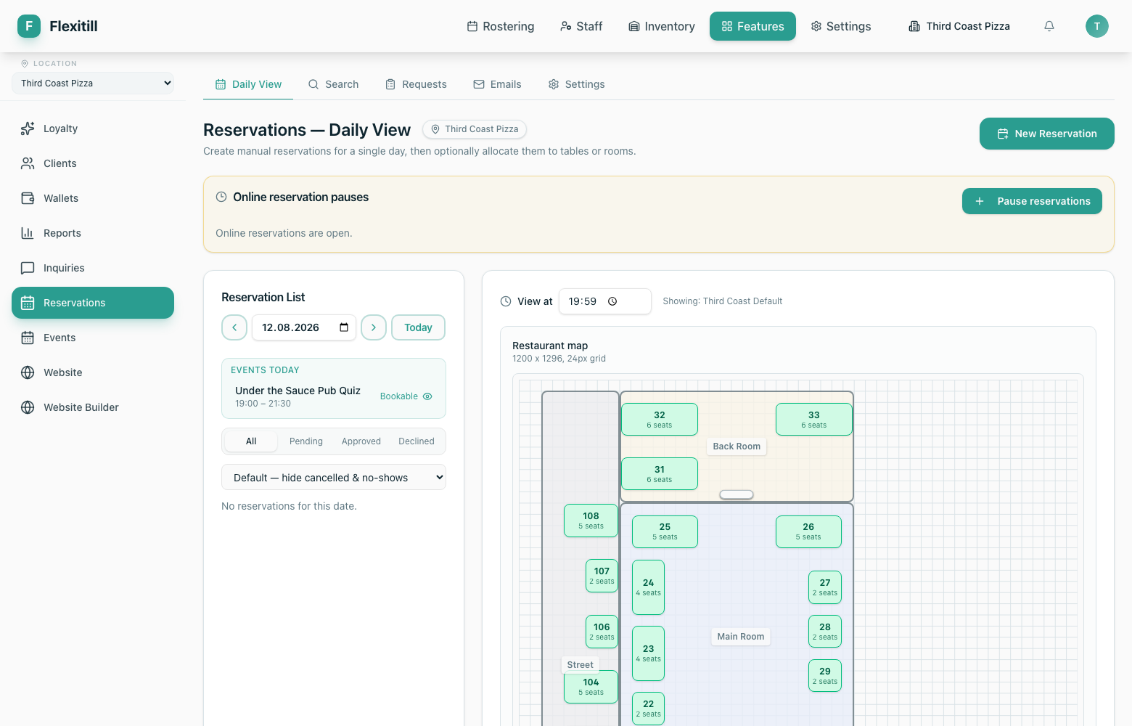Select table 24 on map
This screenshot has width=1132, height=726.
(x=648, y=587)
